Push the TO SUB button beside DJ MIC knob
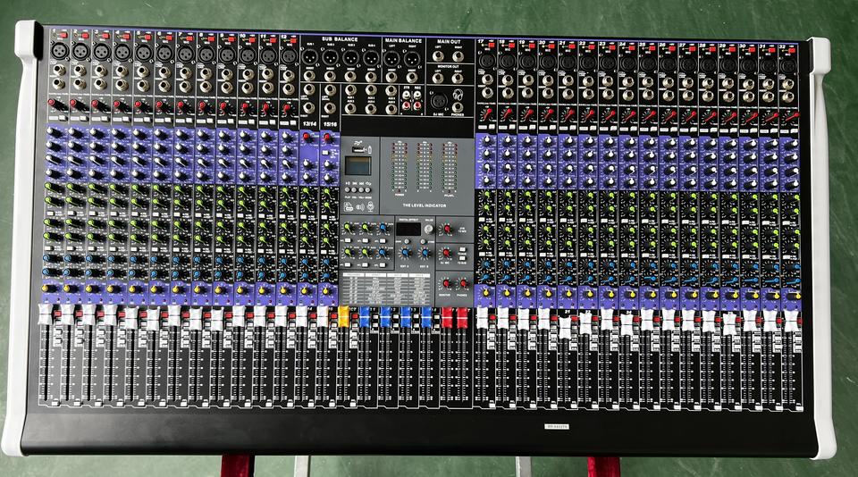This screenshot has height=477, width=858. 462,258
